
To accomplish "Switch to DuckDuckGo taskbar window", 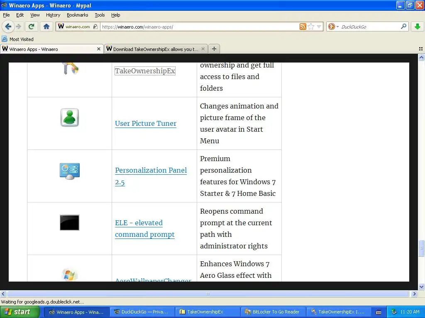I will pos(142,312).
